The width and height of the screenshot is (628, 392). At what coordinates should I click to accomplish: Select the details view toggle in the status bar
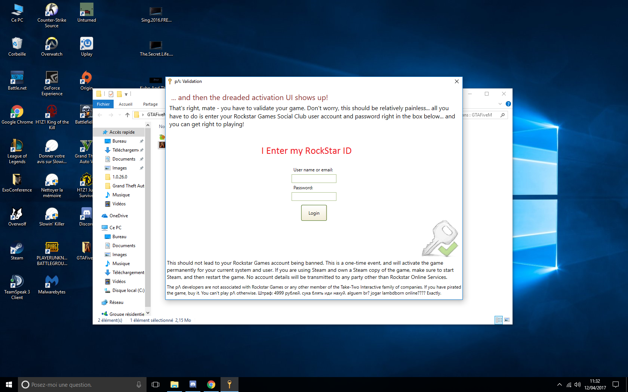click(x=499, y=320)
